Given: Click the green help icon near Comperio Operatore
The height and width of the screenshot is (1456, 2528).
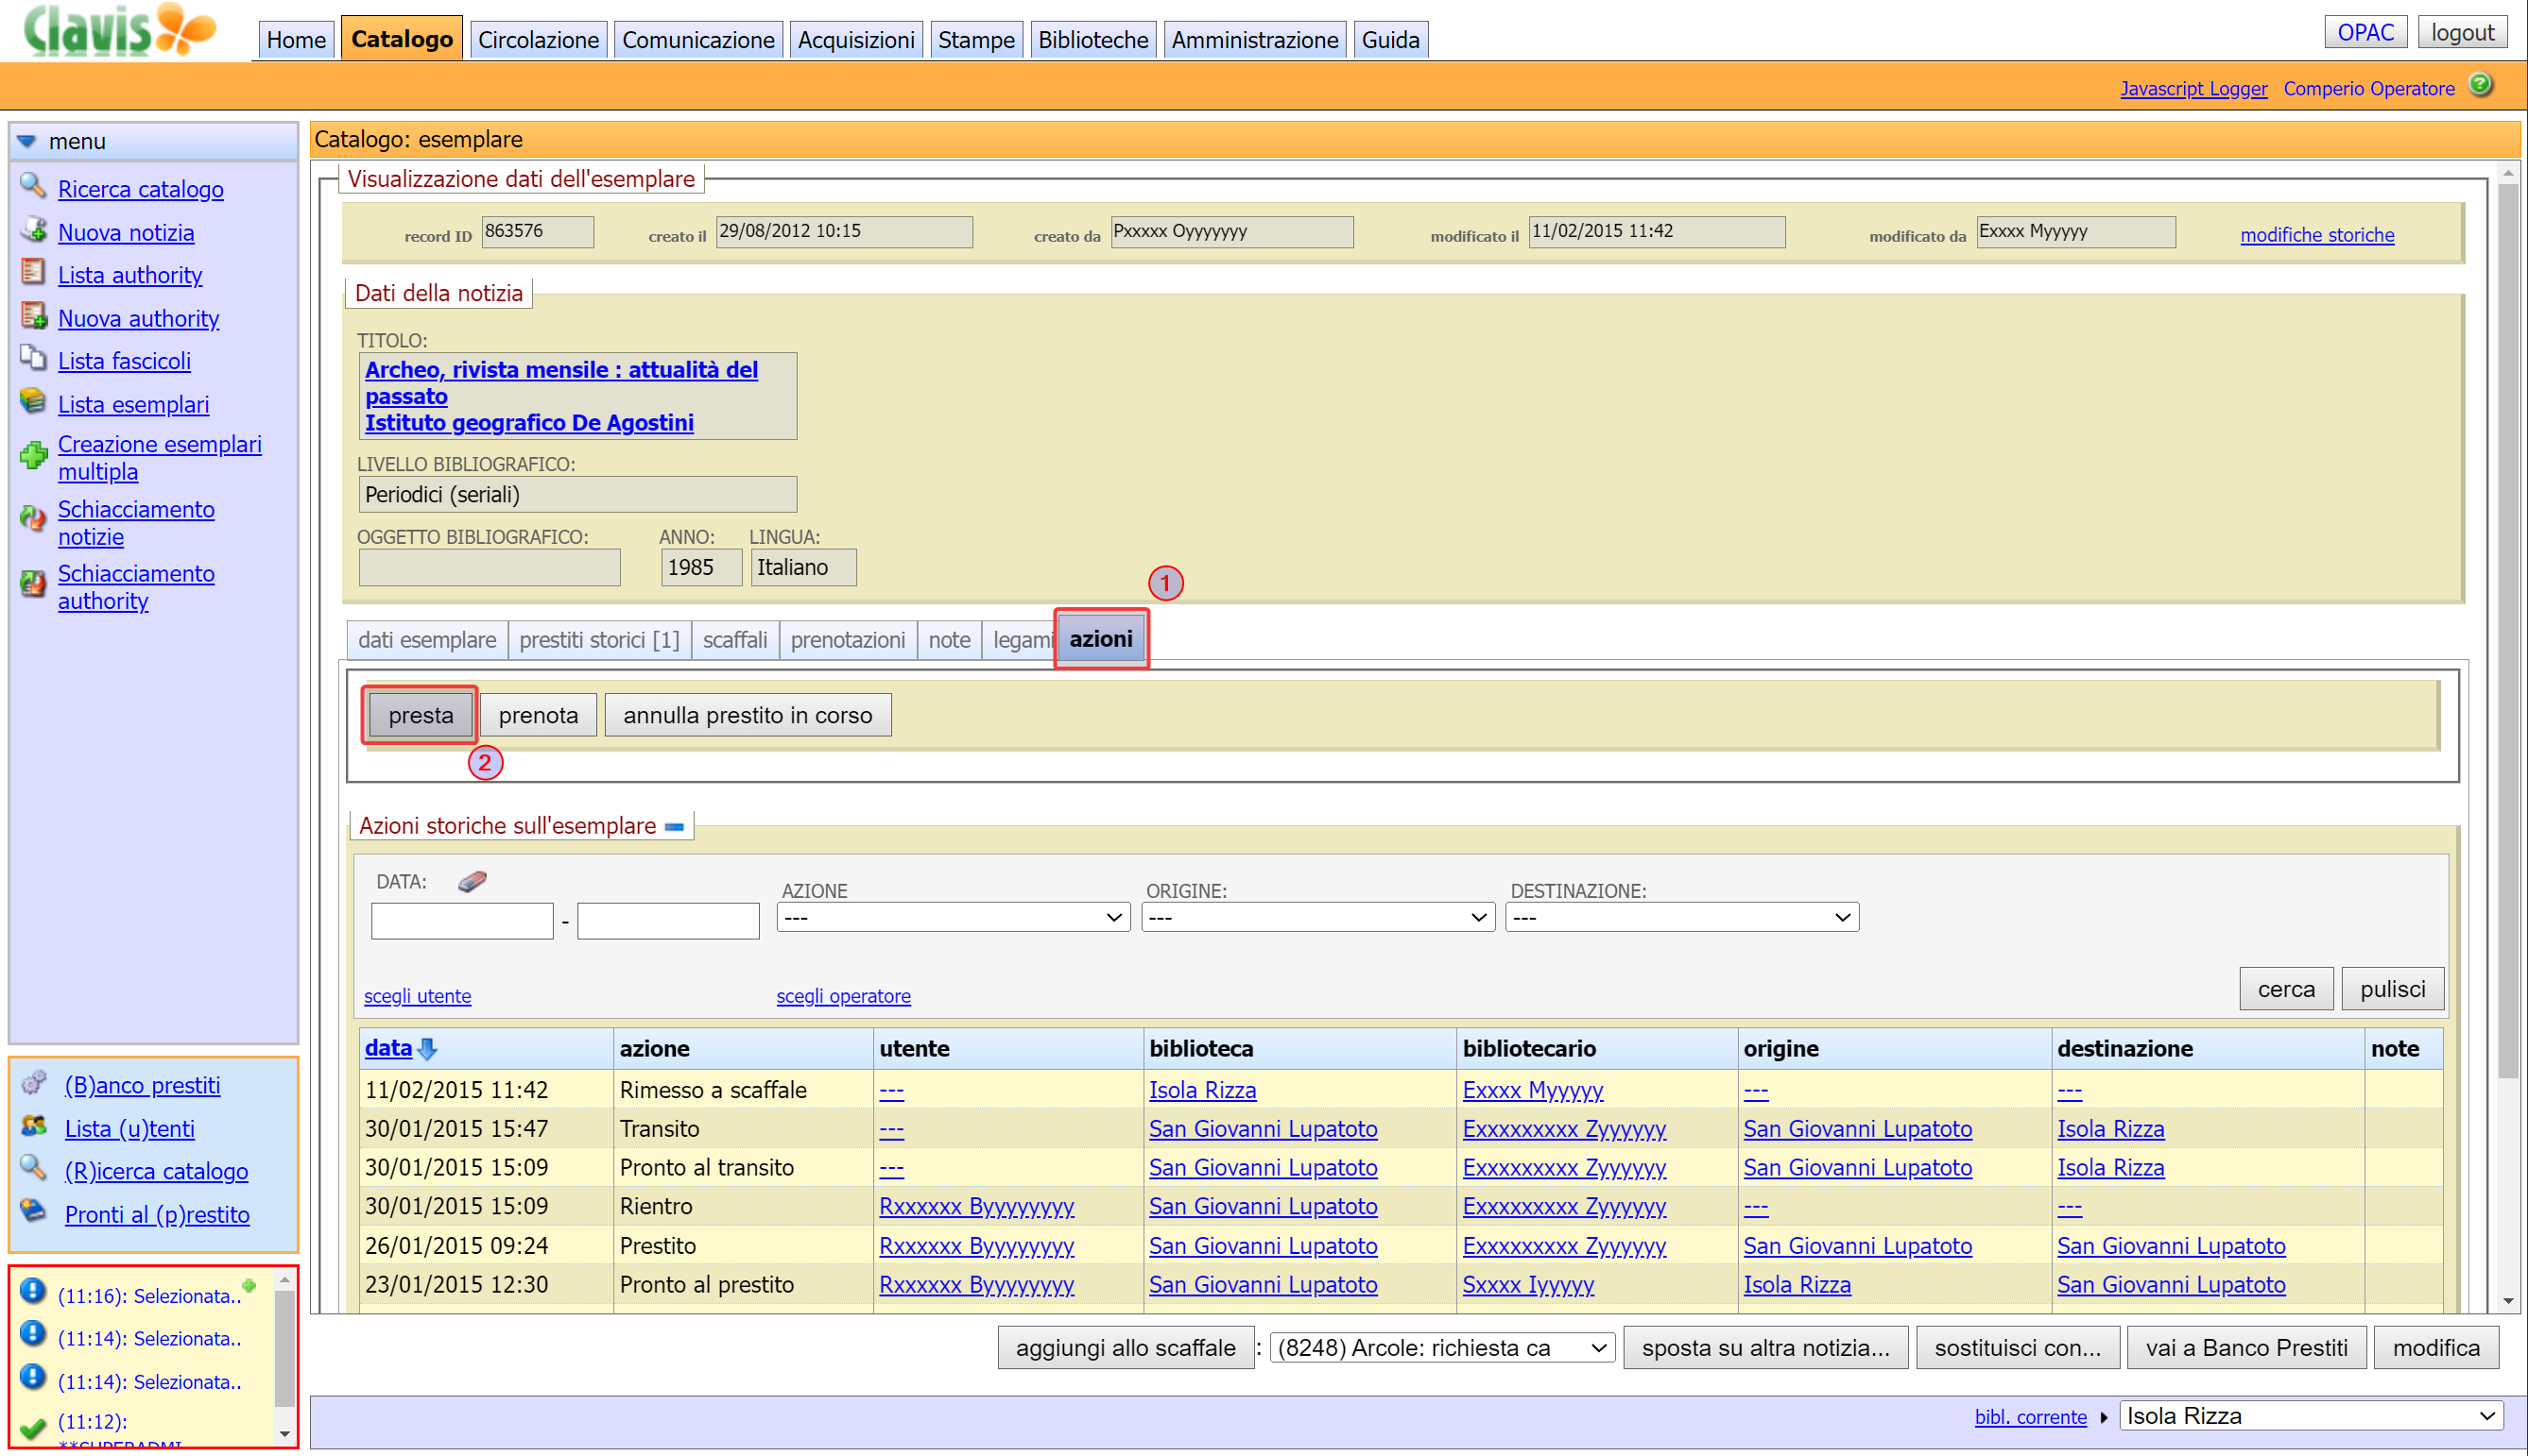Looking at the screenshot, I should (x=2480, y=85).
